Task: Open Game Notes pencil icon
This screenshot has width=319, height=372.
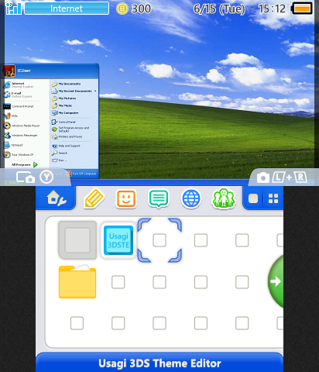Action: [94, 198]
